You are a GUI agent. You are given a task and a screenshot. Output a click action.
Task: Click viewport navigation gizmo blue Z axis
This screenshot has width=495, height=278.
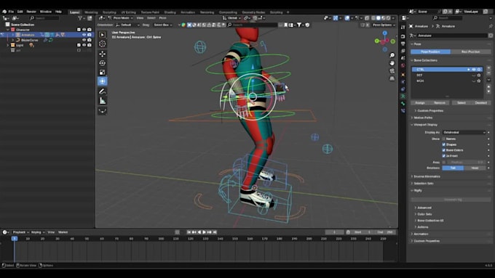click(385, 33)
